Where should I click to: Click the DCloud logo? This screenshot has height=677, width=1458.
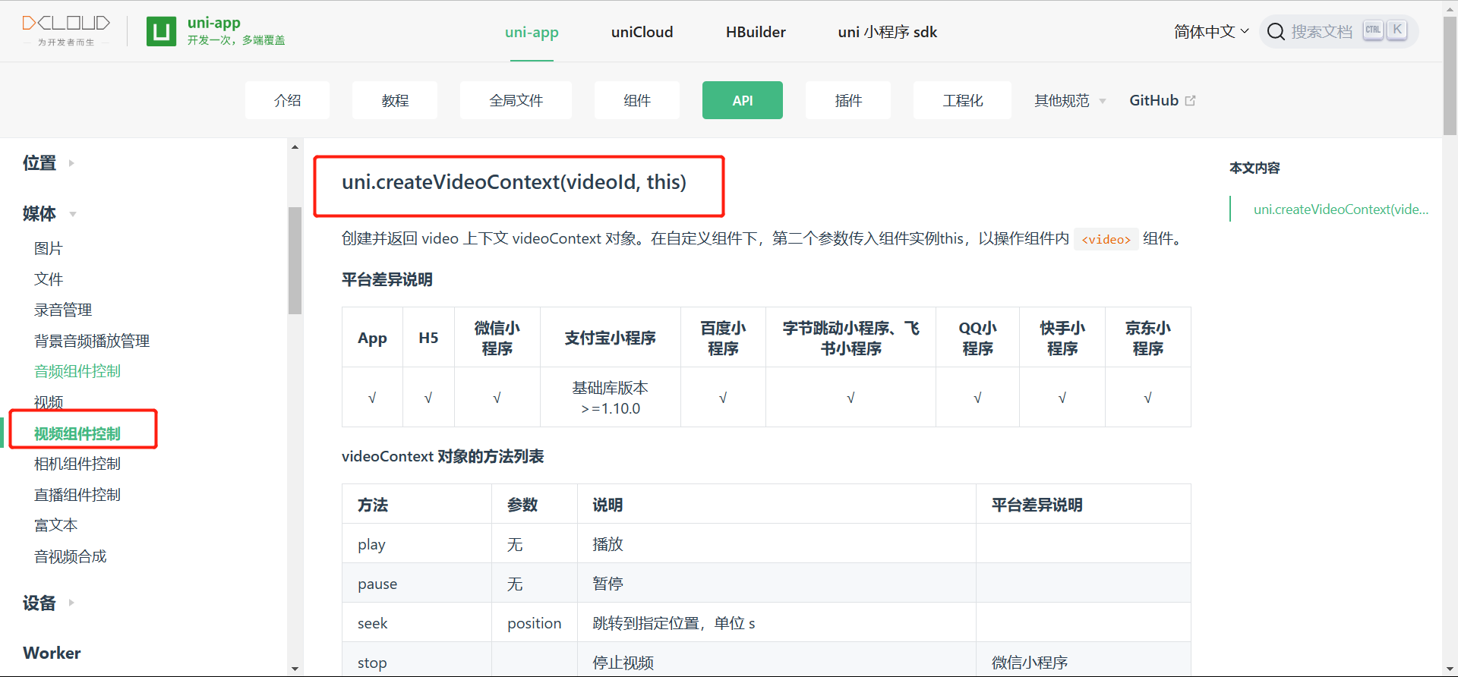point(66,30)
